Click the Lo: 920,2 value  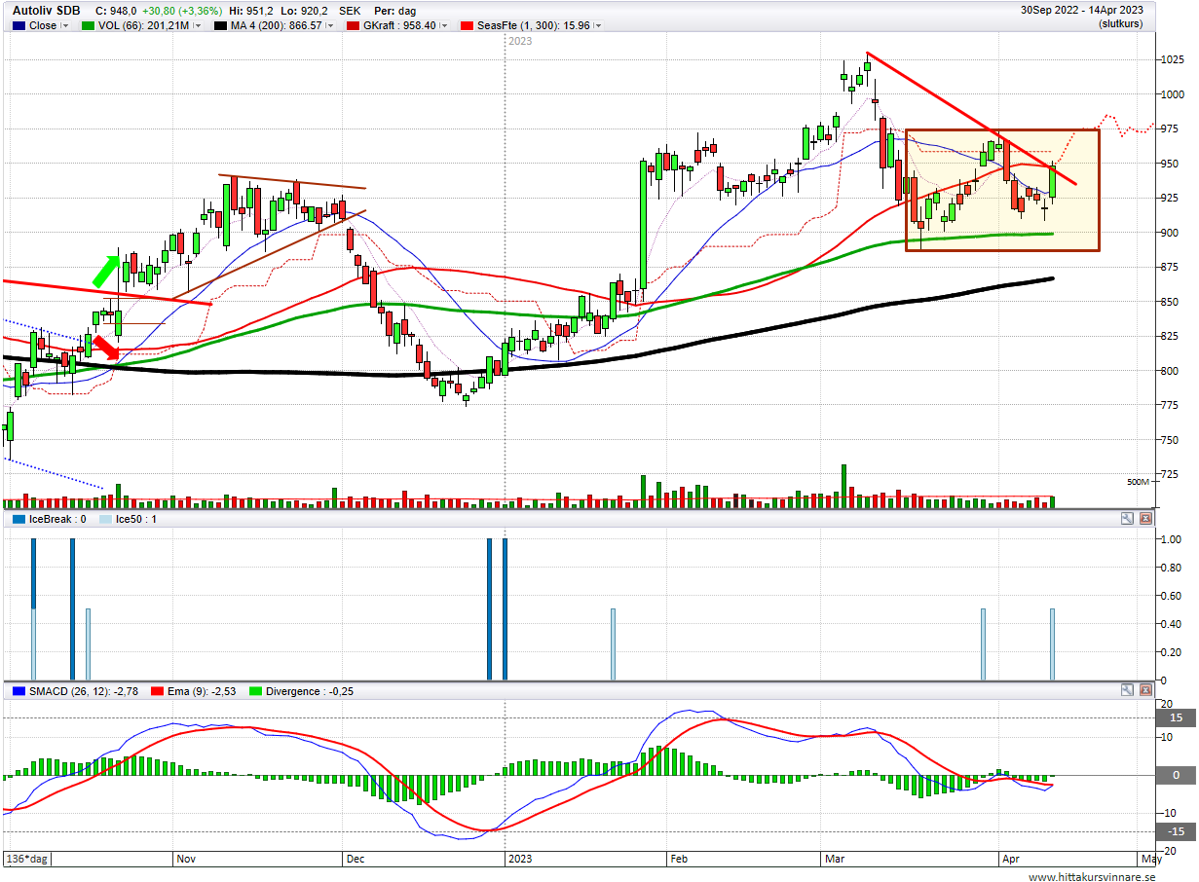pos(304,11)
